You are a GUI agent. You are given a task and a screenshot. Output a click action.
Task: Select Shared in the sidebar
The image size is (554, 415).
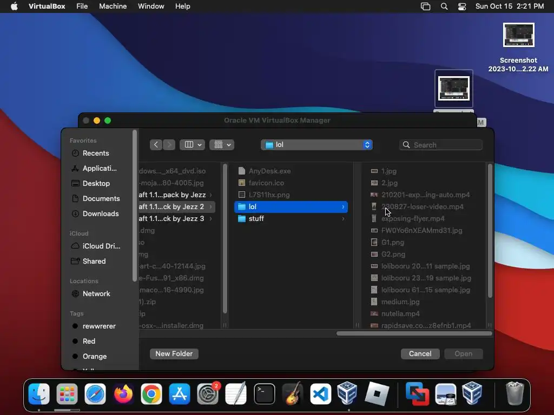(94, 262)
